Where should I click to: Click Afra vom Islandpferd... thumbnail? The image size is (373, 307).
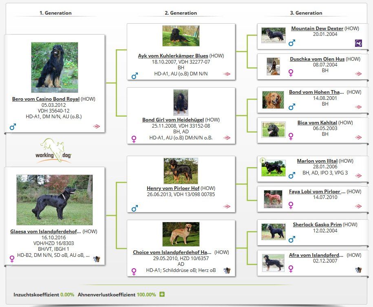[x=273, y=263]
